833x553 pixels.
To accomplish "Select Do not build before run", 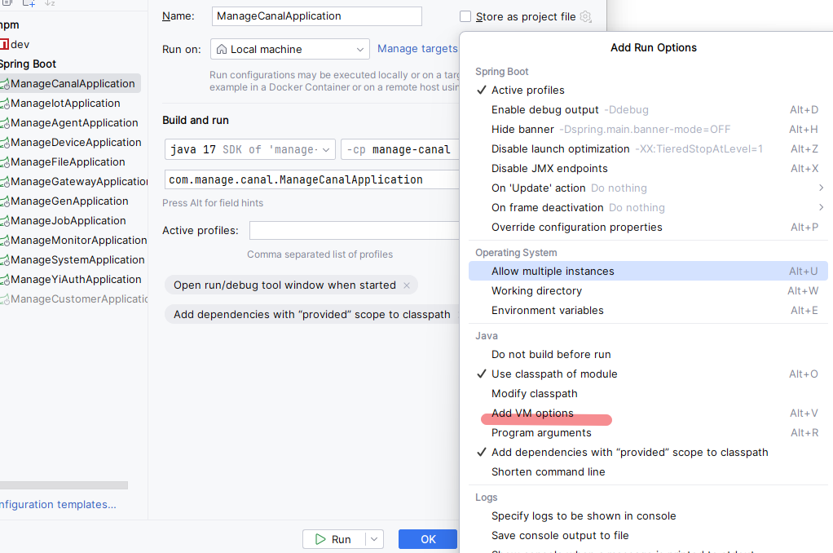I will 648,354.
